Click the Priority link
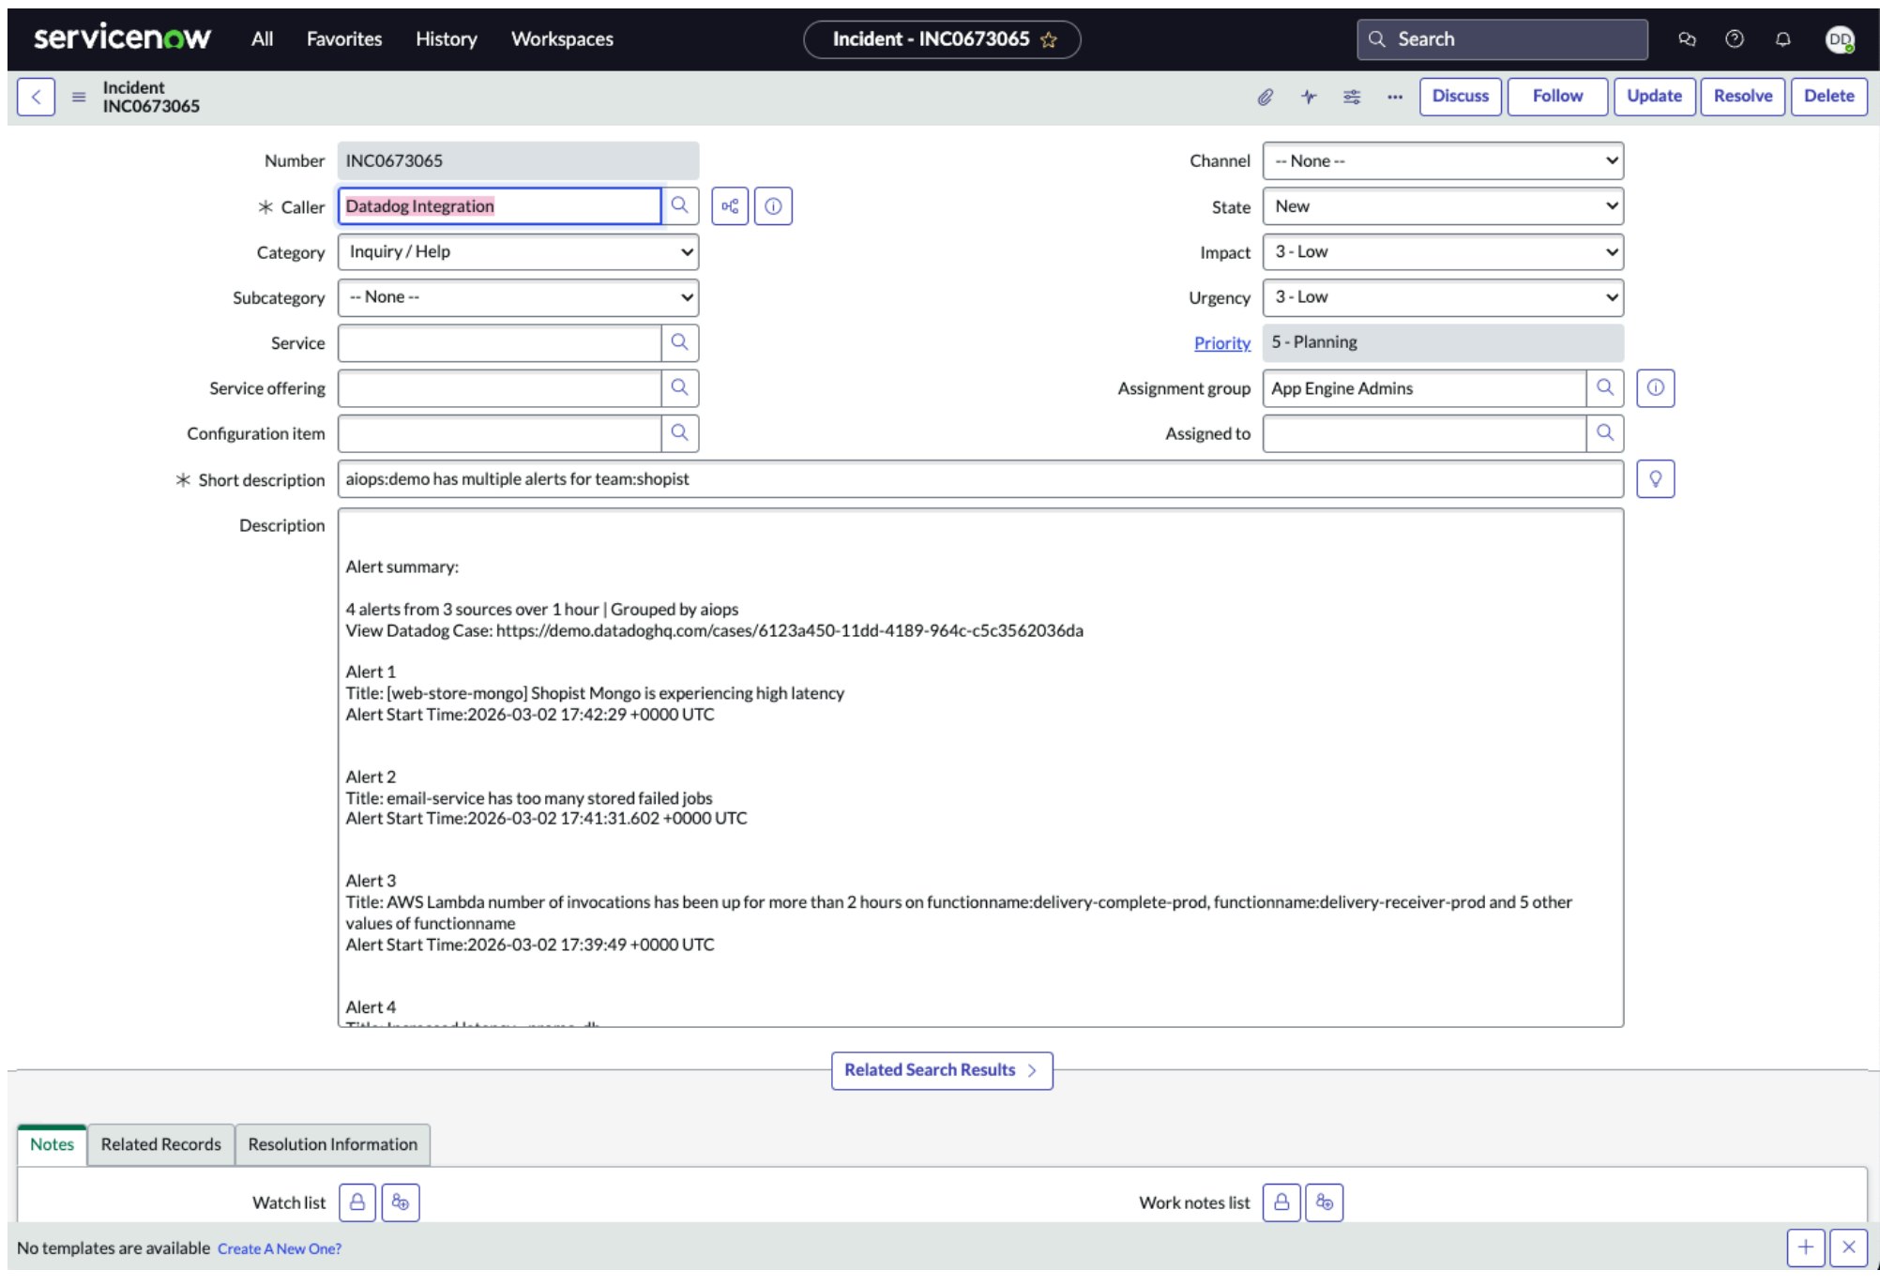This screenshot has height=1285, width=1880. (1220, 342)
